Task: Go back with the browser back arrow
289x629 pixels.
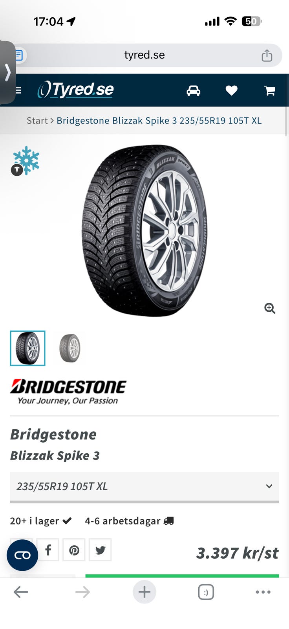Action: (21, 592)
